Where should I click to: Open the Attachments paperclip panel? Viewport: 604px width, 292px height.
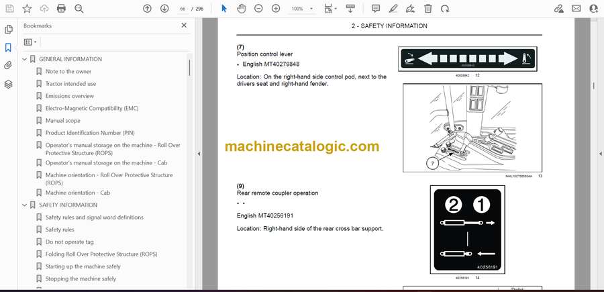coord(8,66)
